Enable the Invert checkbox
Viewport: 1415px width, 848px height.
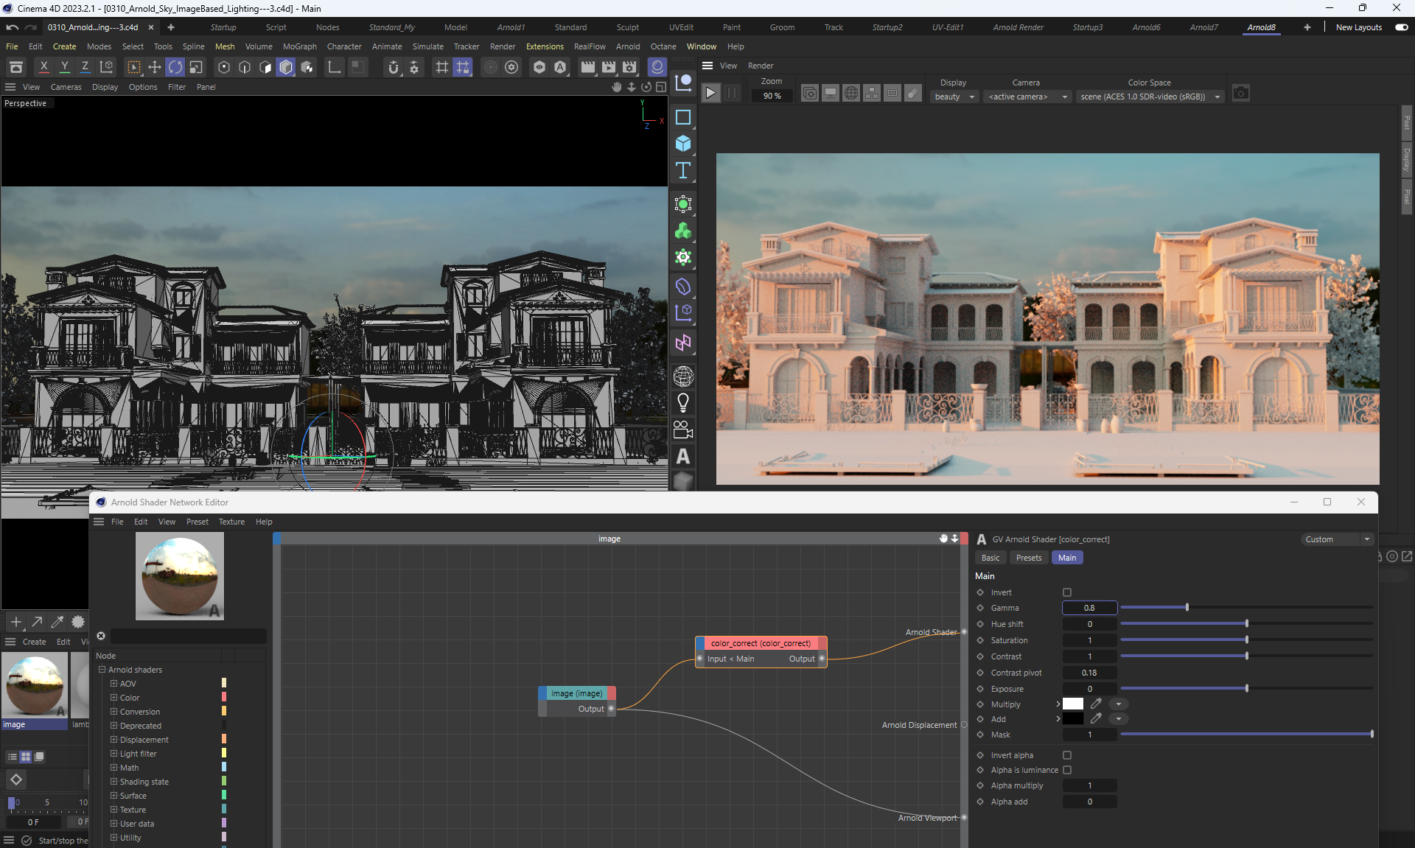1067,592
